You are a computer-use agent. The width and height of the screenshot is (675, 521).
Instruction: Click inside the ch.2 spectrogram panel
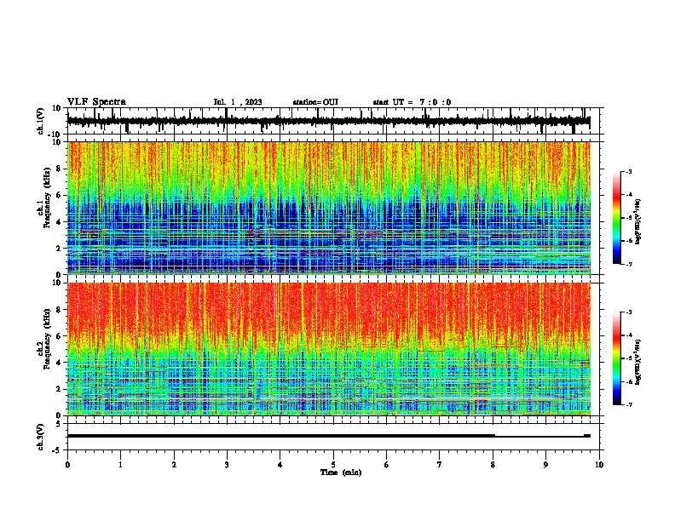point(329,349)
